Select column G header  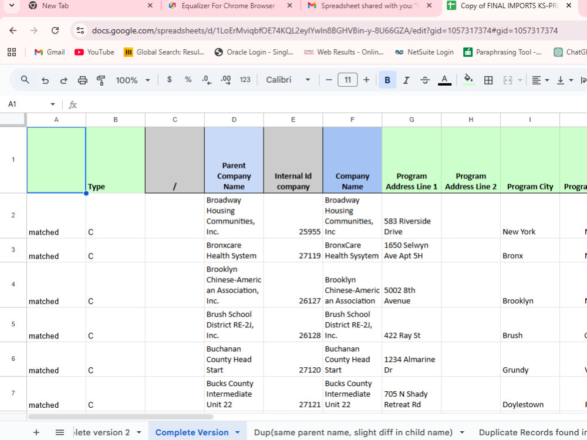[411, 120]
